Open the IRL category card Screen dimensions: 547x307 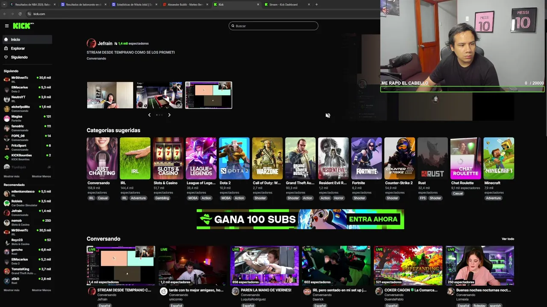[135, 158]
